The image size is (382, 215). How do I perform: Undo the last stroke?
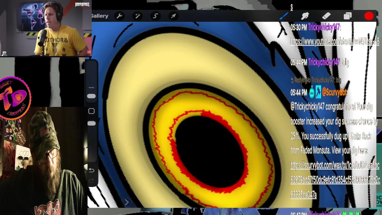point(91,170)
